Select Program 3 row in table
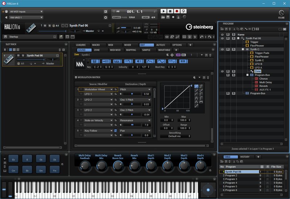 click(x=251, y=179)
